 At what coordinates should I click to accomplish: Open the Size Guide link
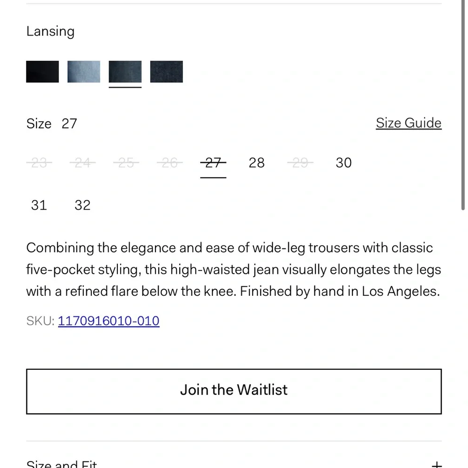point(409,123)
